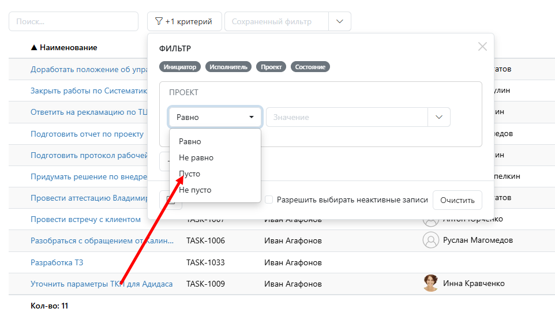Select the 'Исполнитель' filter tag
The image size is (555, 316).
pyautogui.click(x=228, y=67)
